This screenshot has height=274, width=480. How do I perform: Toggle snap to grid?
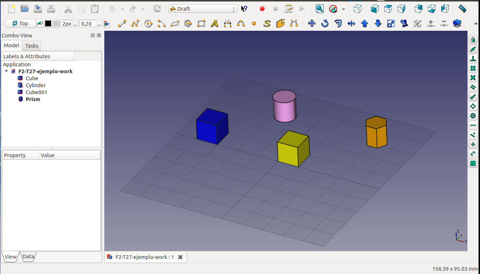point(473,68)
